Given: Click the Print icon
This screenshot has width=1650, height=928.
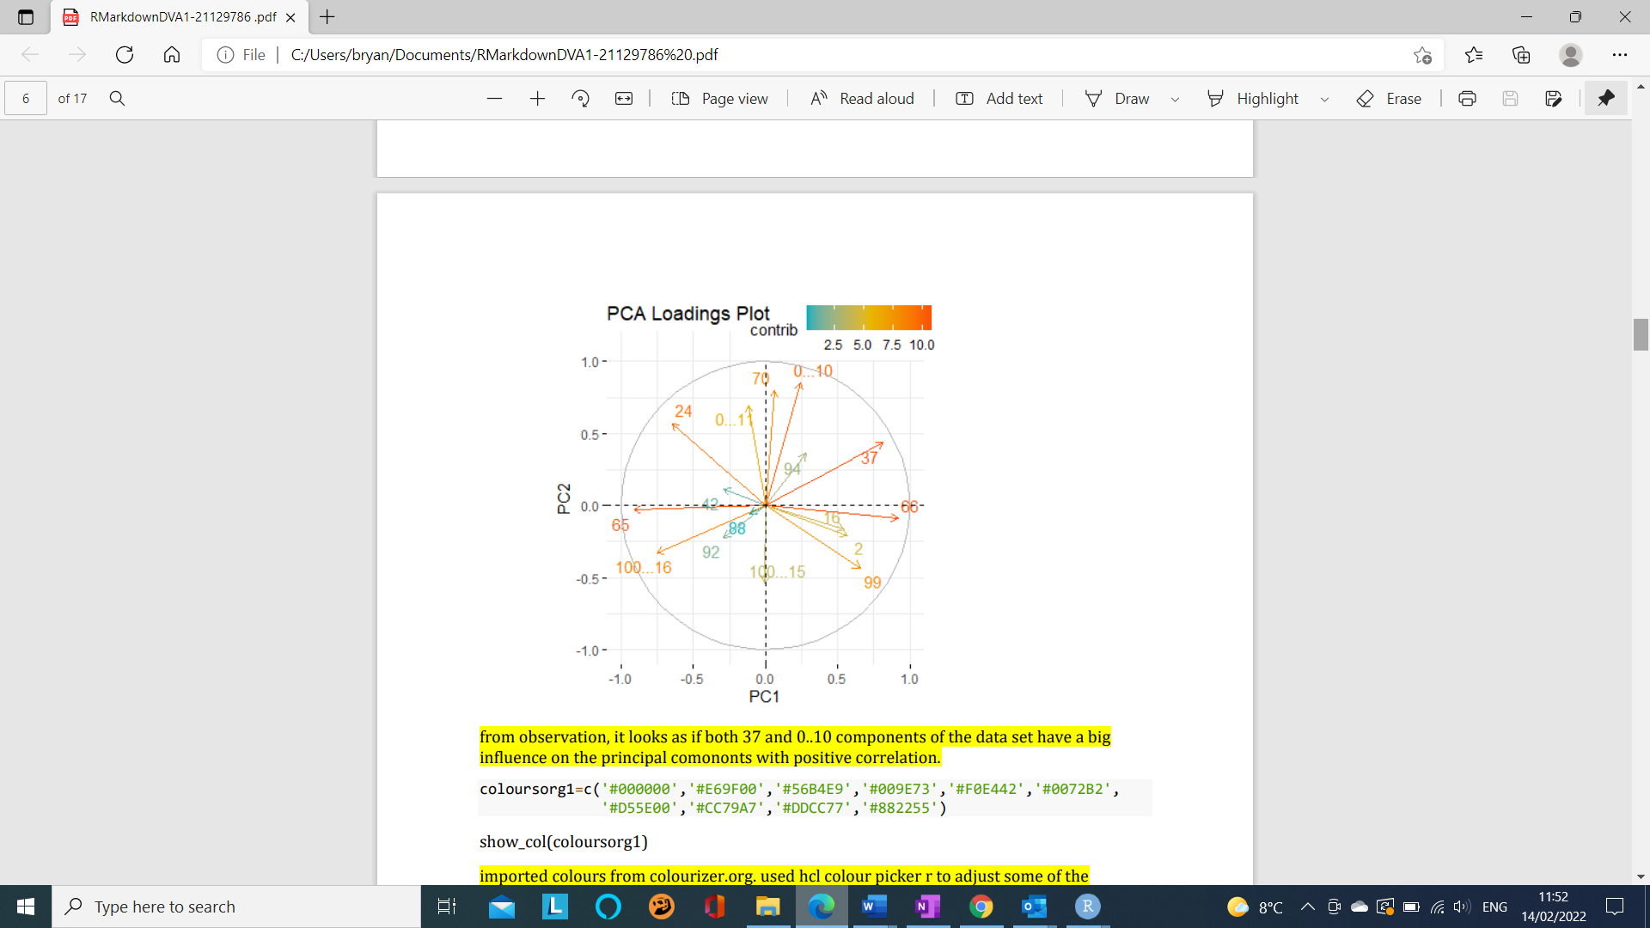Looking at the screenshot, I should (1466, 98).
